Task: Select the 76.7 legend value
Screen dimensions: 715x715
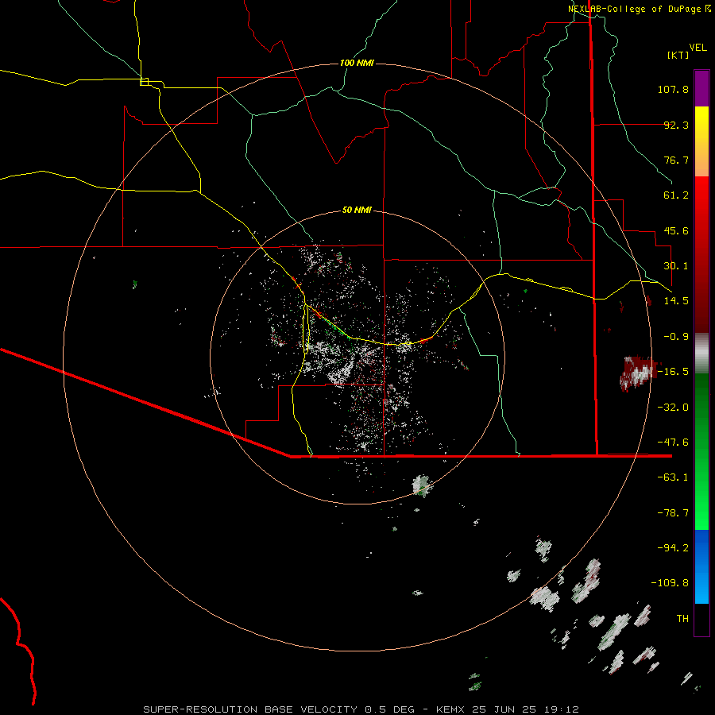Action: [x=676, y=160]
